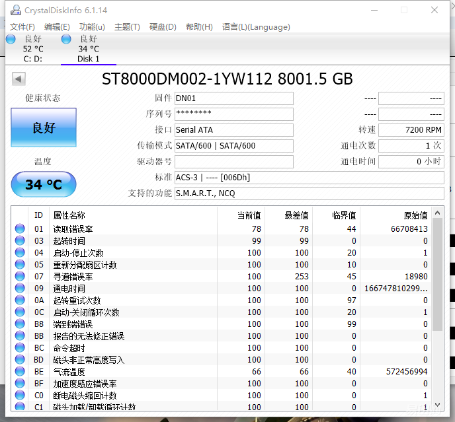
Task: Open the 功能(u) menu
Action: 92,27
